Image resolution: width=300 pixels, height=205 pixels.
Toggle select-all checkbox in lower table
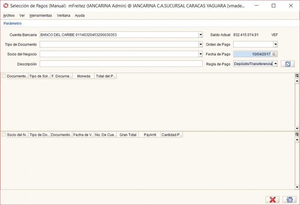4,135
